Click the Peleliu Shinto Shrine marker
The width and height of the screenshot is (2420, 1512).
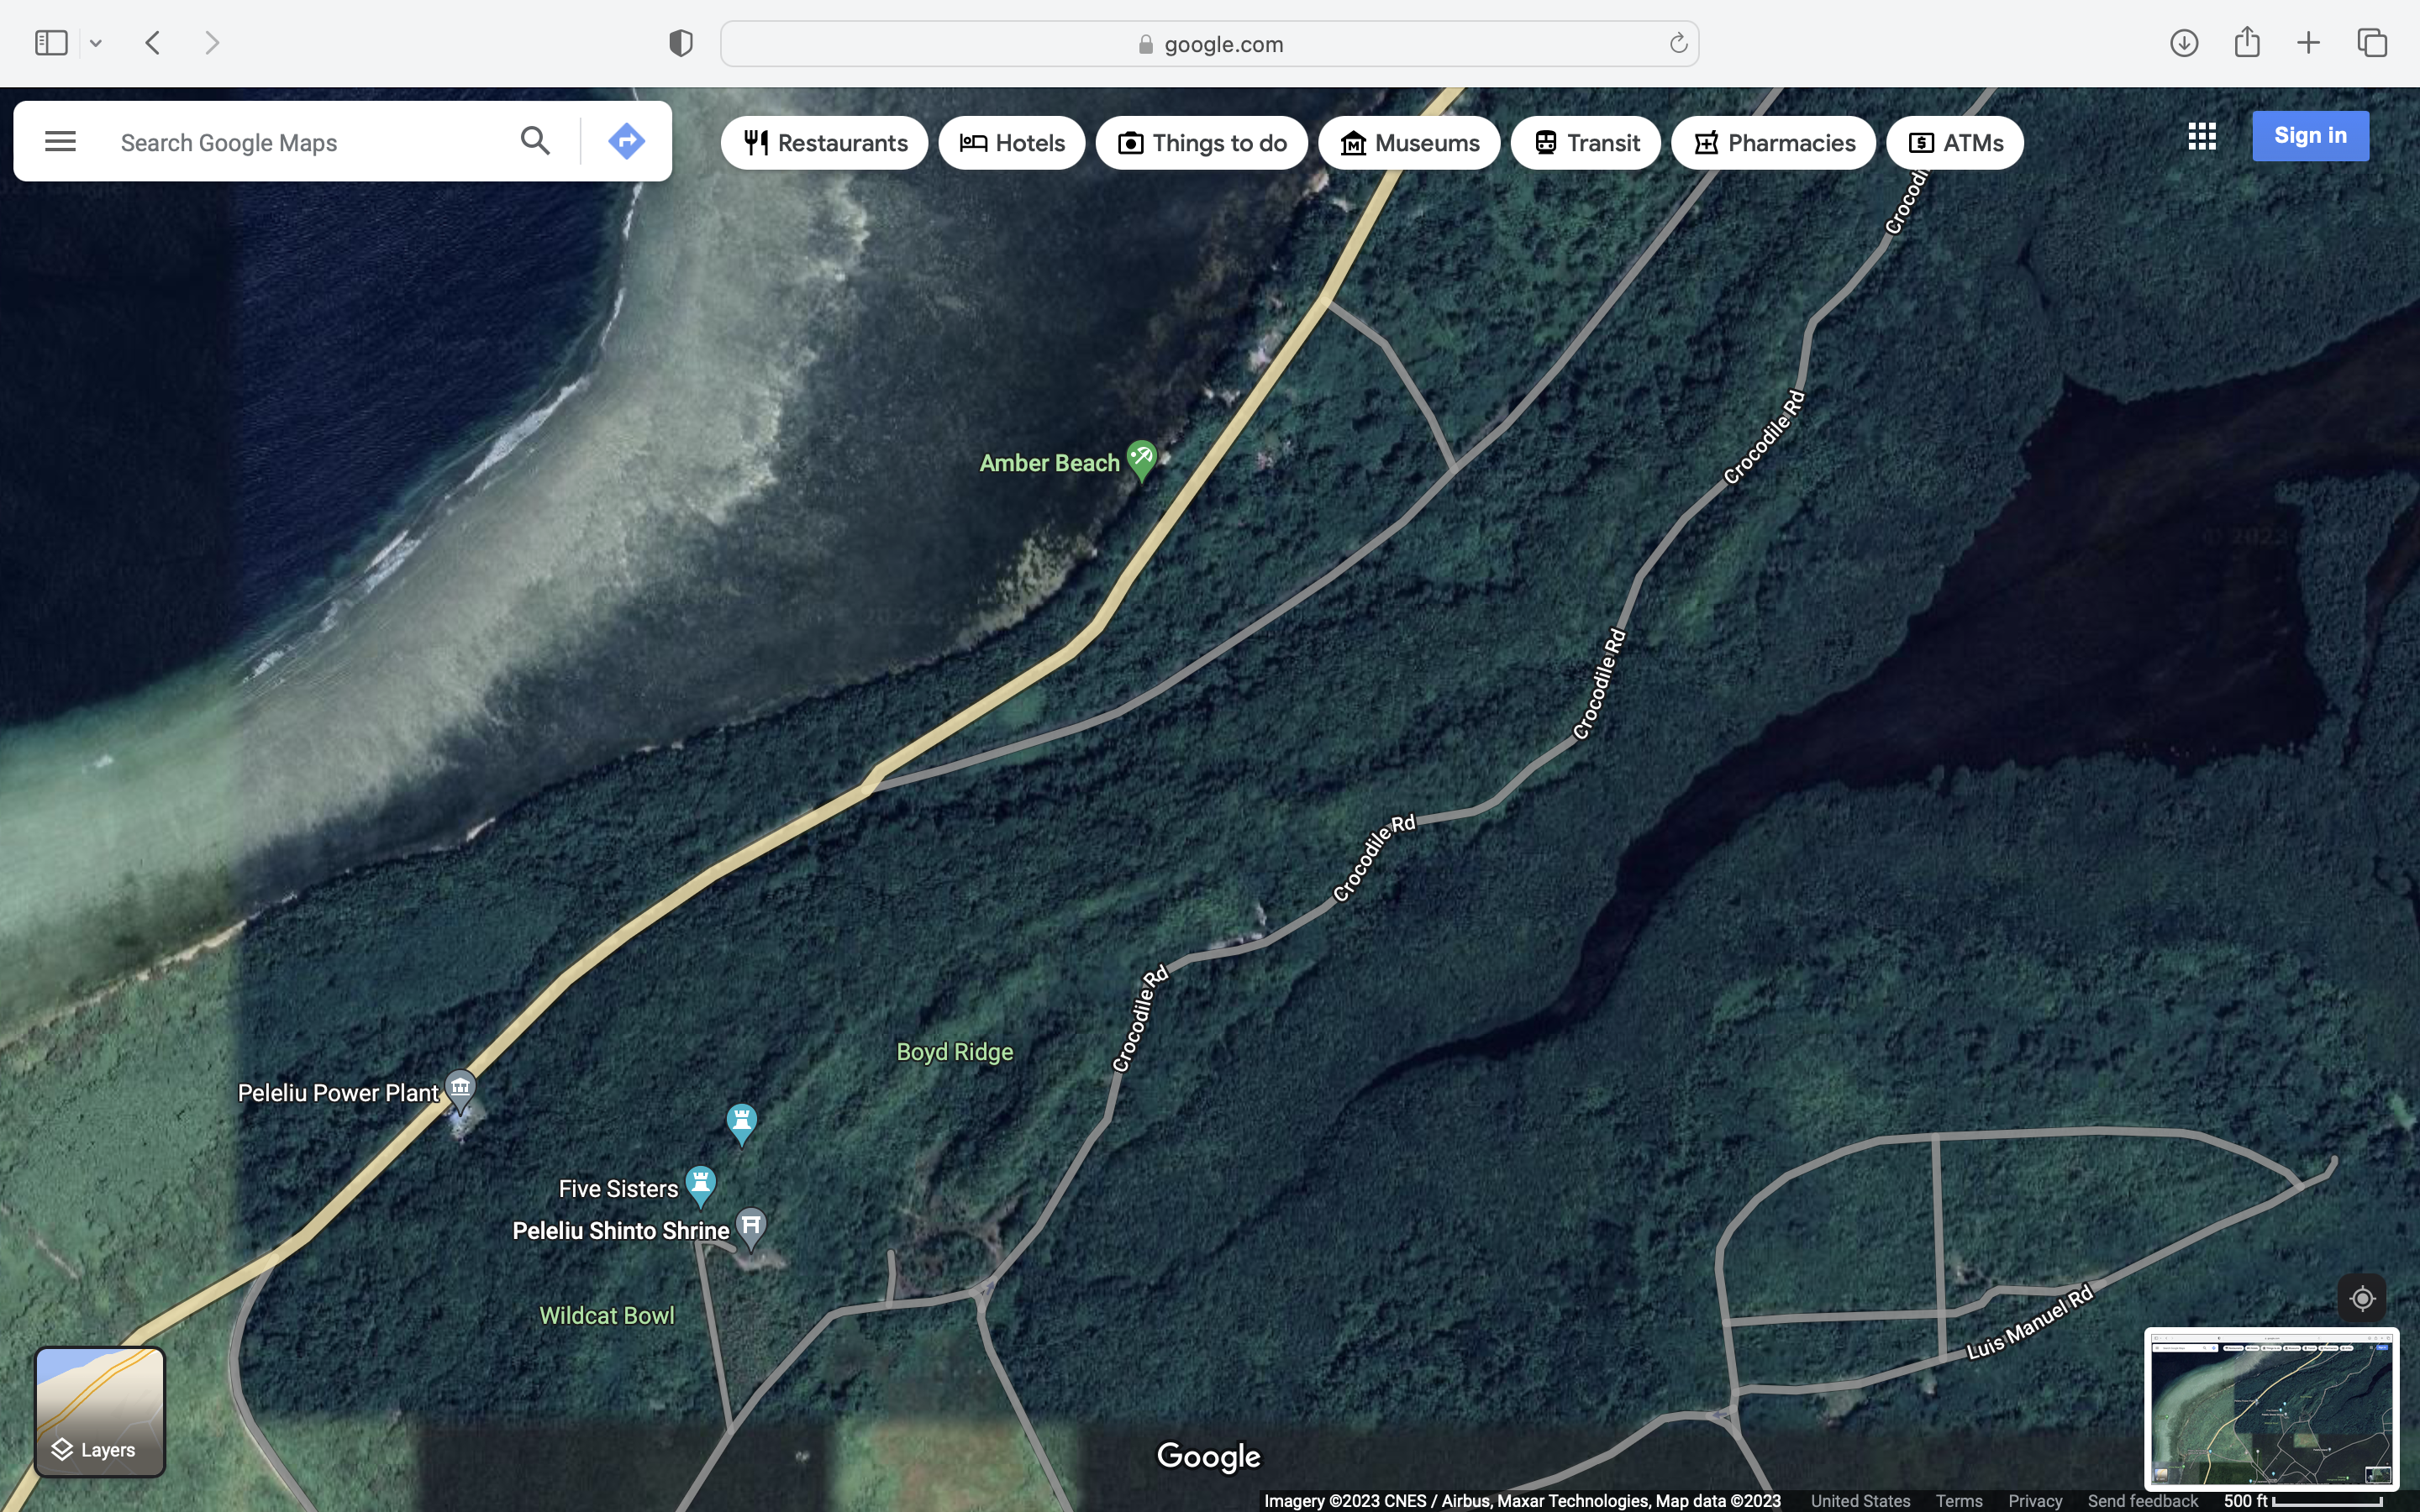point(751,1226)
